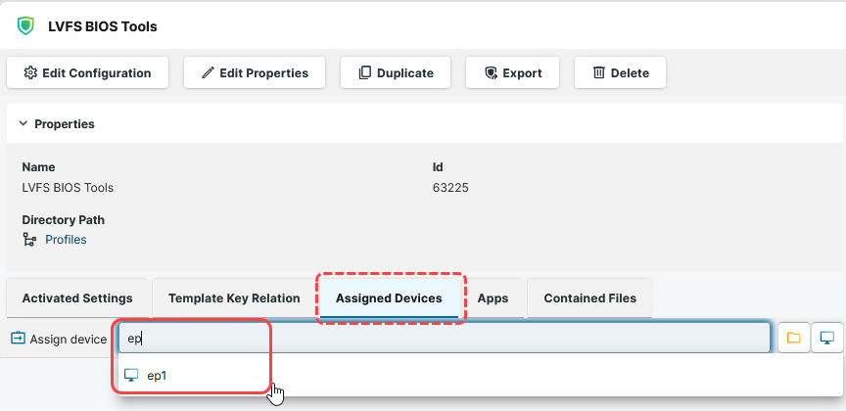Follow the Profiles directory path link
The height and width of the screenshot is (411, 846).
point(66,240)
